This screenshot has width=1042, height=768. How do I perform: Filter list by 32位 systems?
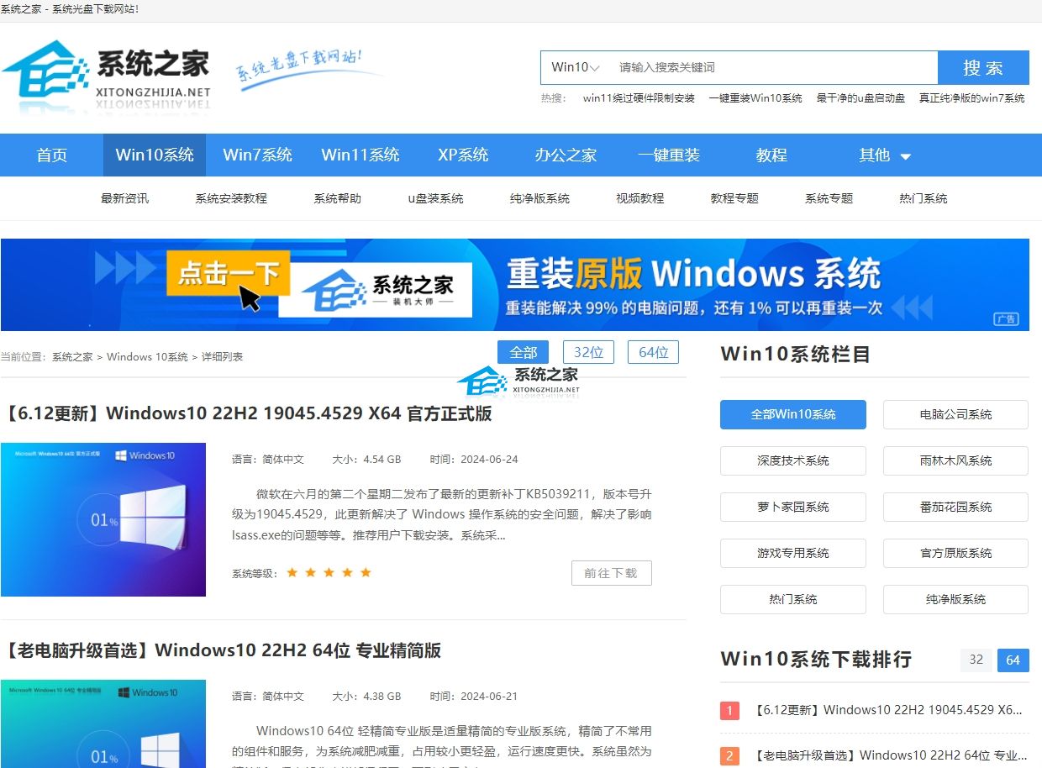[588, 352]
